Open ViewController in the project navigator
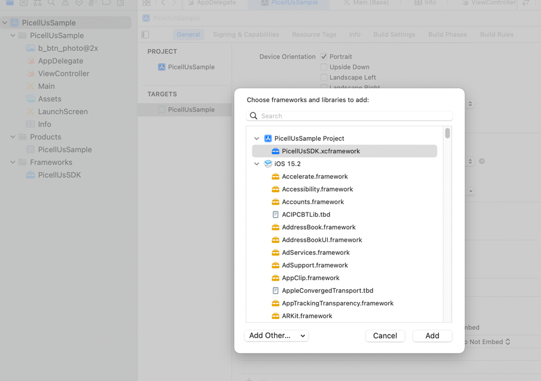Viewport: 541px width, 381px height. point(58,74)
